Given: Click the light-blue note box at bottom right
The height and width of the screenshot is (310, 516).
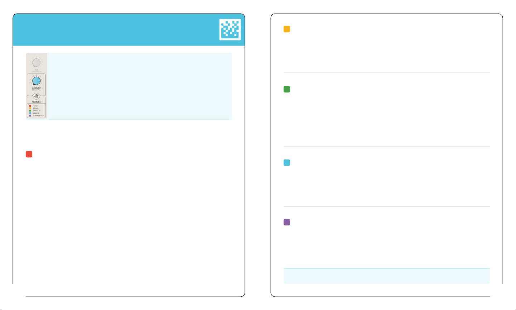Looking at the screenshot, I should click(x=387, y=276).
